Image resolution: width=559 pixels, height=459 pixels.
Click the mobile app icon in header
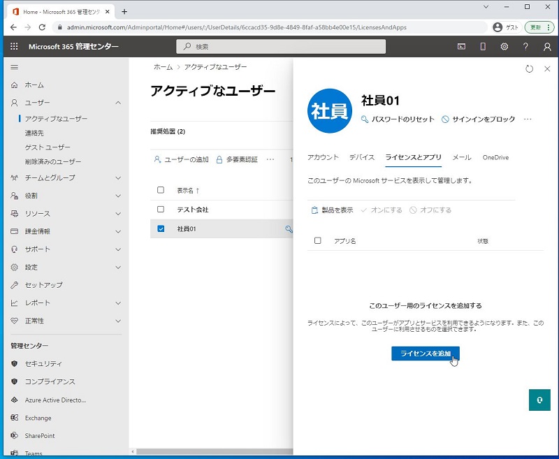[483, 46]
